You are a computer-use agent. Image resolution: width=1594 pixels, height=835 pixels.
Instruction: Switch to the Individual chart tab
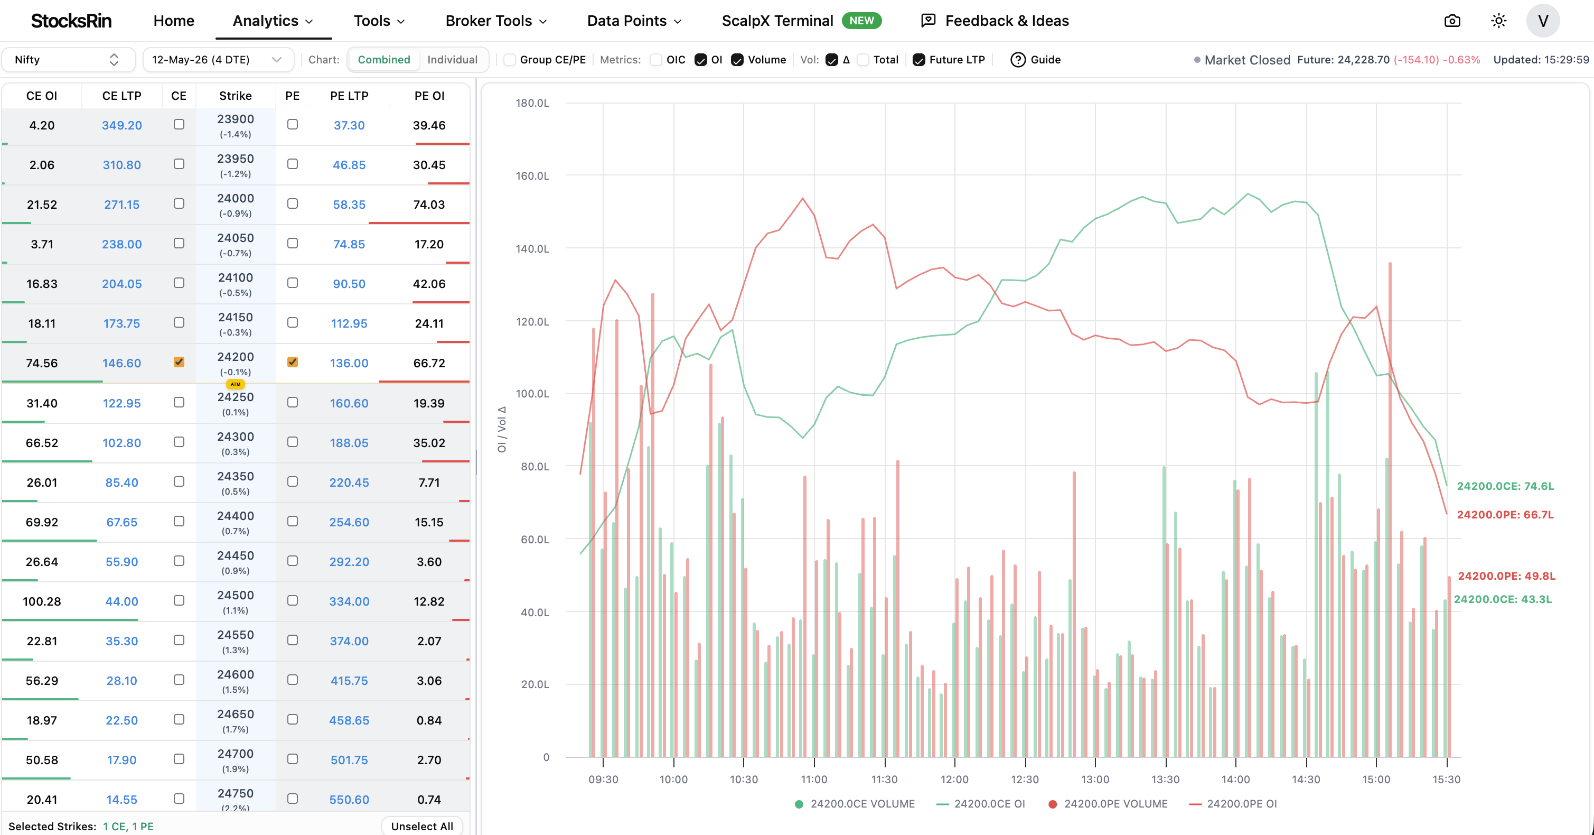(452, 59)
